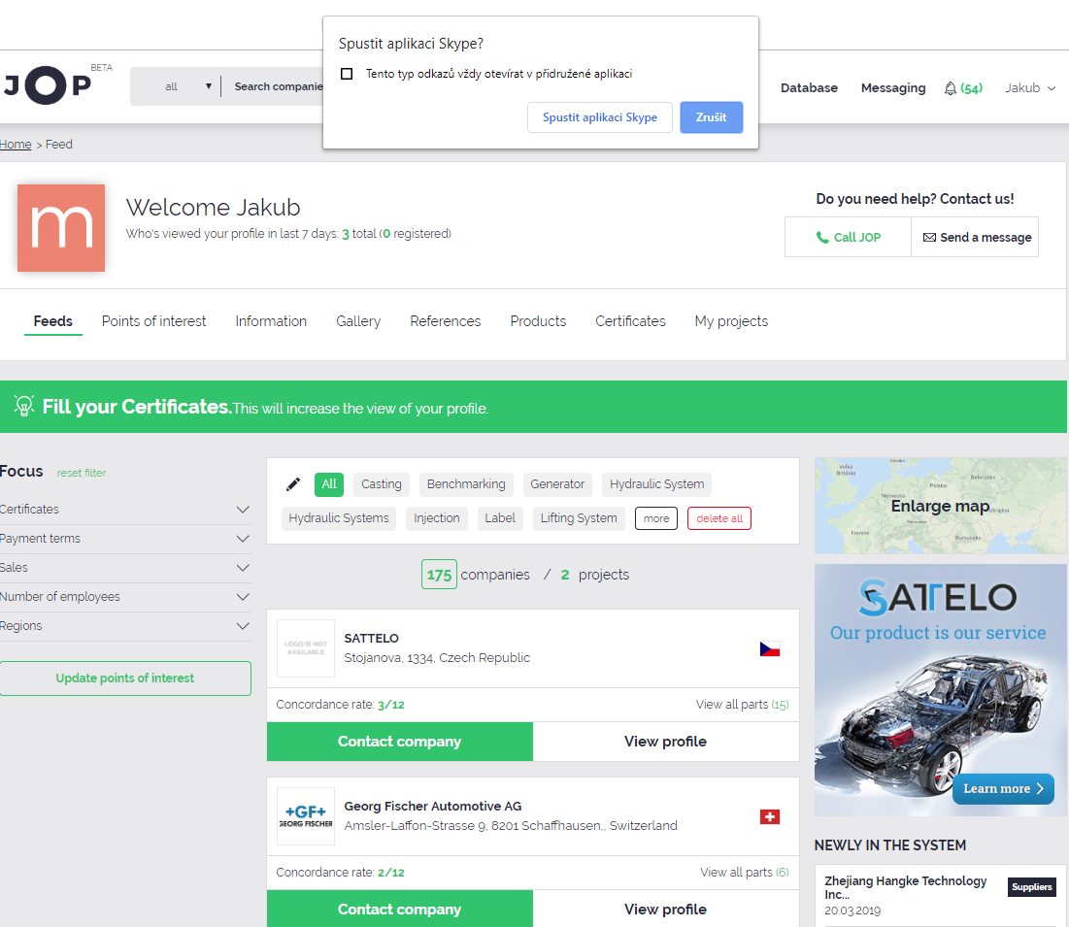
Task: Expand the Payment terms filter
Action: 125,539
